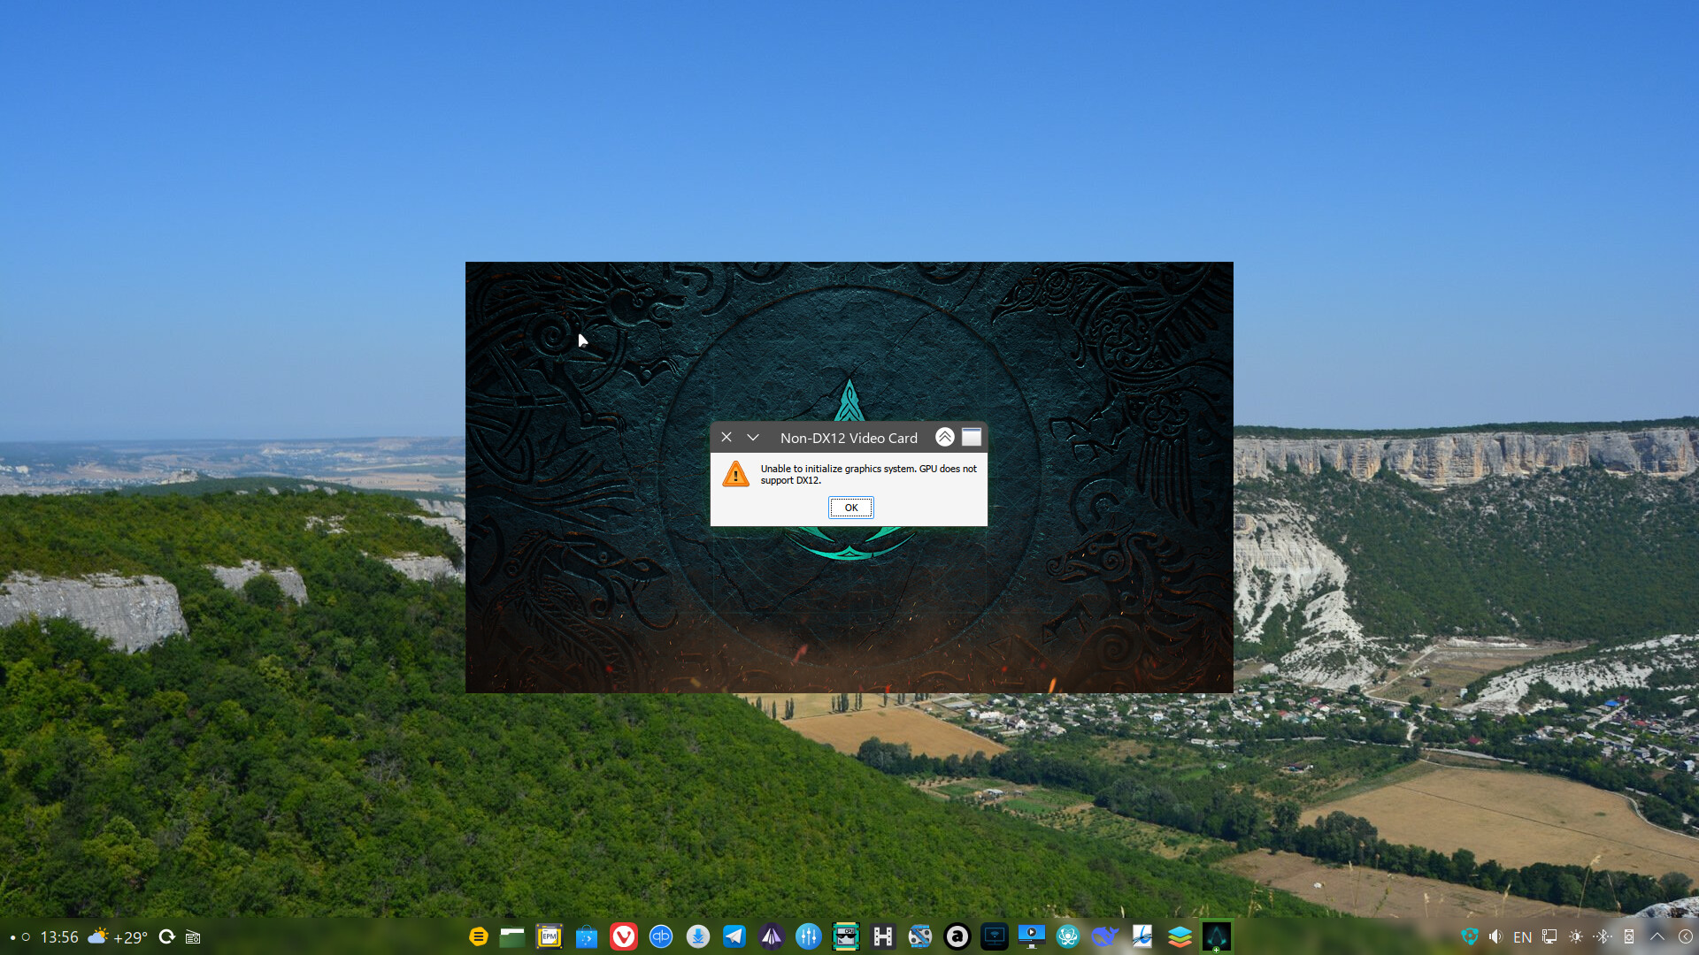Open the download manager arrow icon
This screenshot has height=955, width=1699.
(698, 936)
